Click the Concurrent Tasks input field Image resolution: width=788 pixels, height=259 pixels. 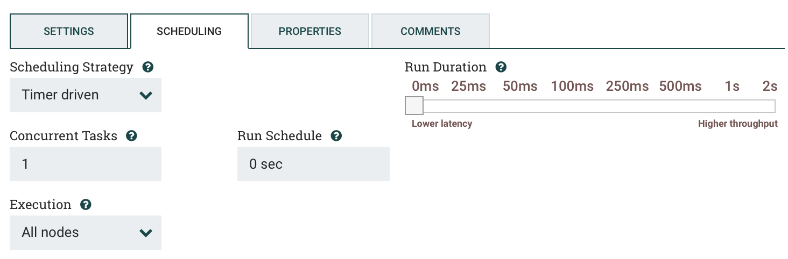click(86, 164)
